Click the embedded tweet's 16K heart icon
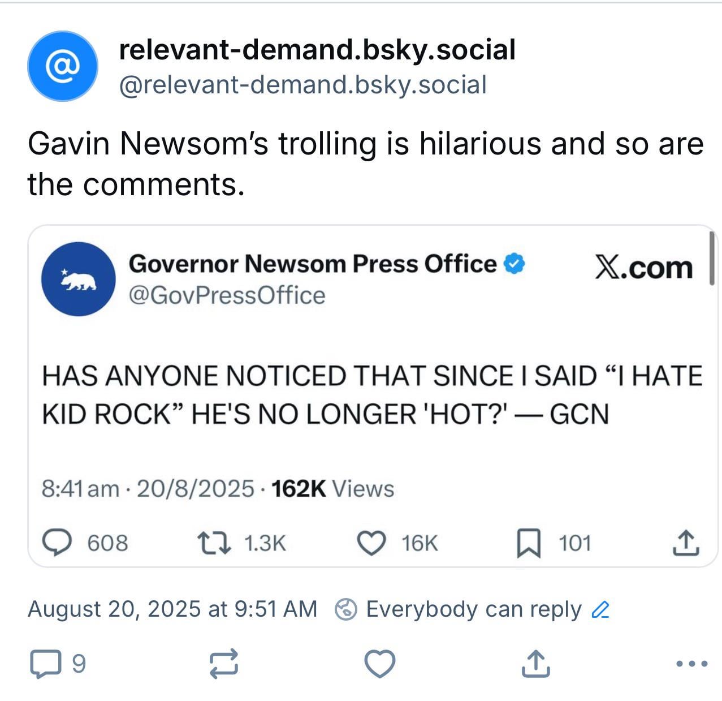The image size is (722, 701). click(371, 543)
